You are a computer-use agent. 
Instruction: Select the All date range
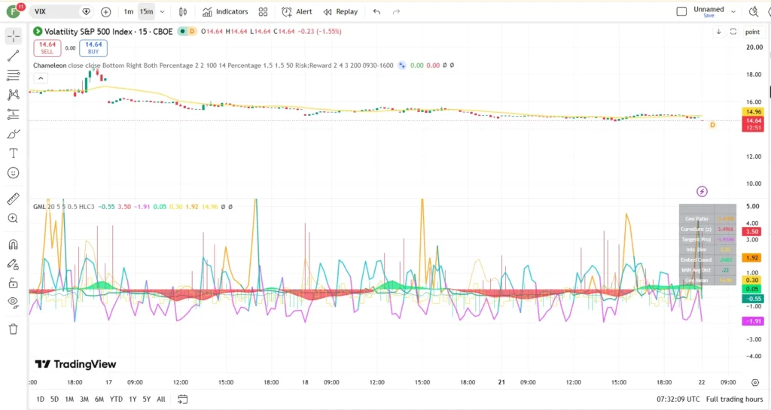161,399
